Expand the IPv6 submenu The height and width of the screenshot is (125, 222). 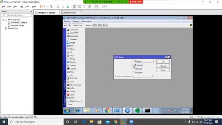point(83,56)
